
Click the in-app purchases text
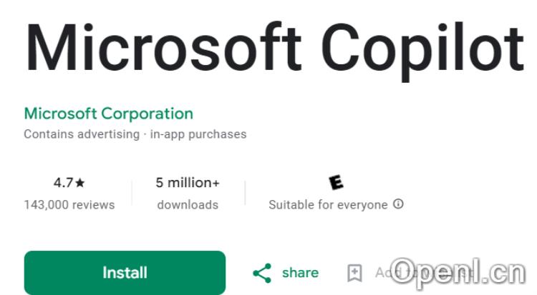point(198,134)
